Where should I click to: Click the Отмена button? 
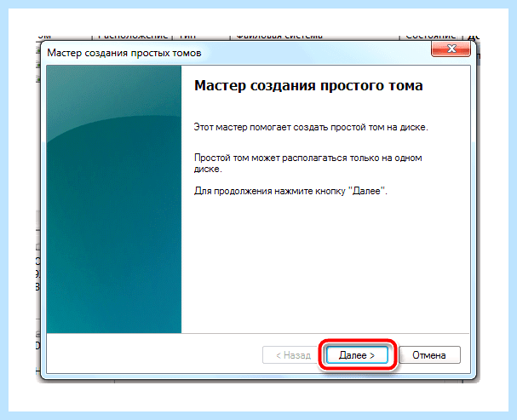[429, 355]
